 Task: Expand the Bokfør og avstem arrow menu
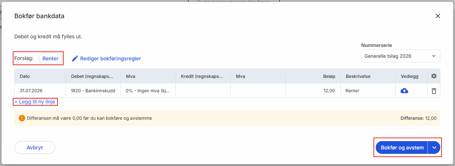tap(434, 147)
